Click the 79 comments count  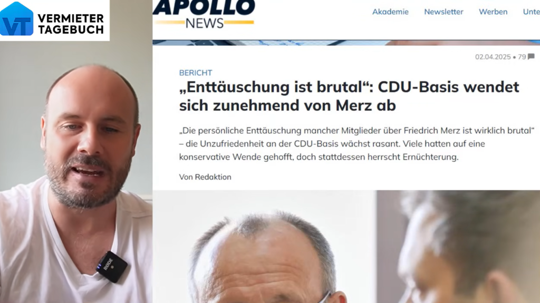click(522, 57)
